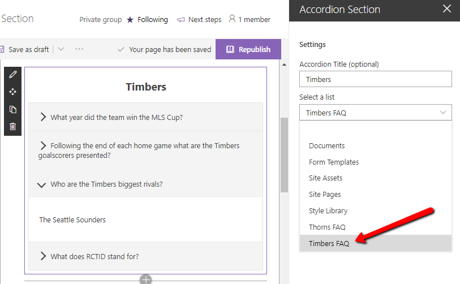Click the Next steps link

[x=205, y=20]
